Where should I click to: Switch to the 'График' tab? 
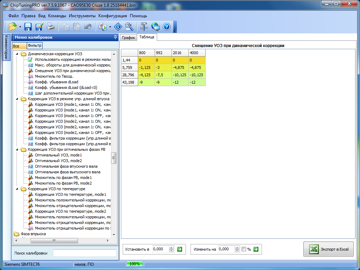[x=128, y=38]
